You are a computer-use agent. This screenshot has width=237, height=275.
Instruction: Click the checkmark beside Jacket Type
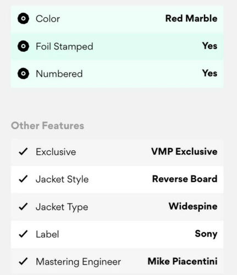point(23,206)
